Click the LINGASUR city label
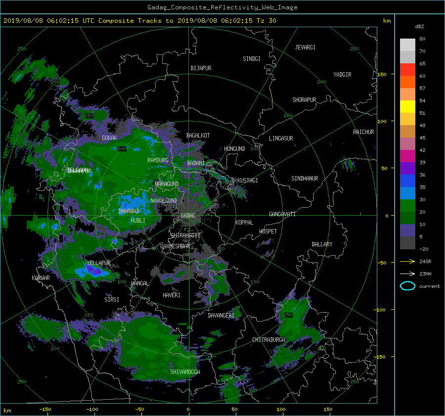The height and width of the screenshot is (416, 445). [281, 139]
